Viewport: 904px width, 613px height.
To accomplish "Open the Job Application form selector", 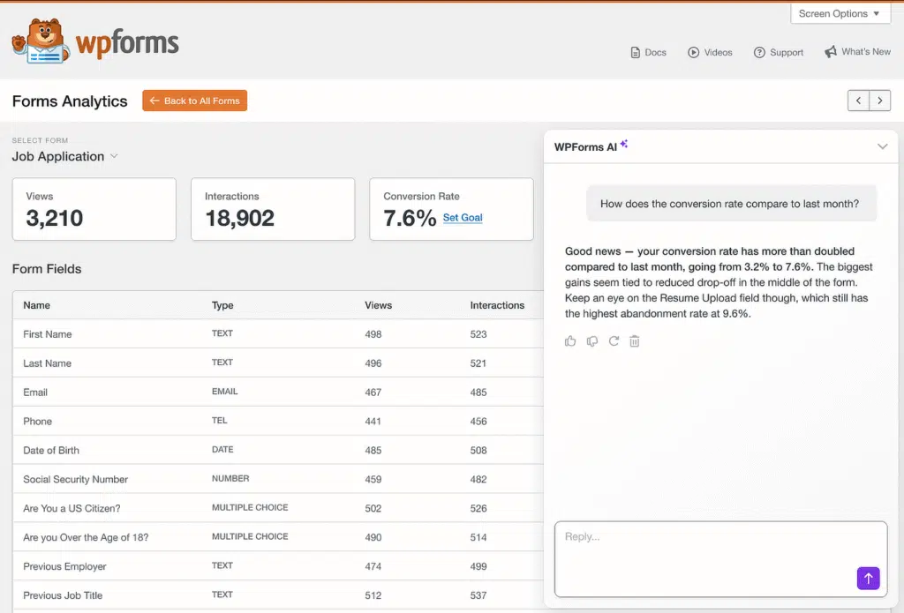I will [65, 156].
